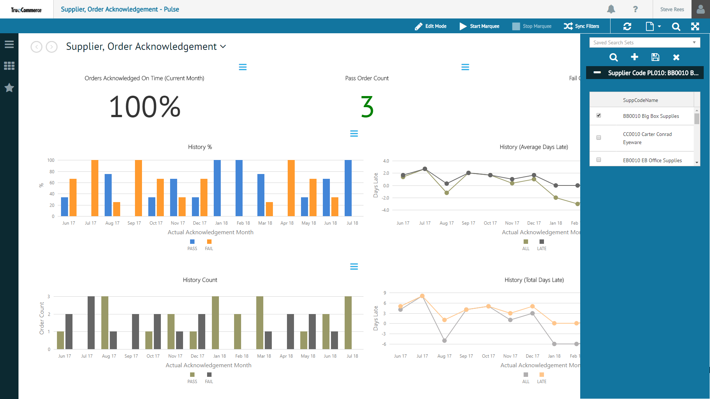Click the Aug 17 ALL point in Average Days Late
710x399 pixels.
point(446,193)
